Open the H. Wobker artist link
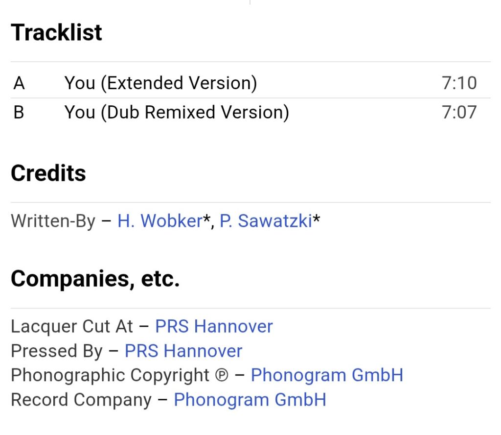 point(160,221)
